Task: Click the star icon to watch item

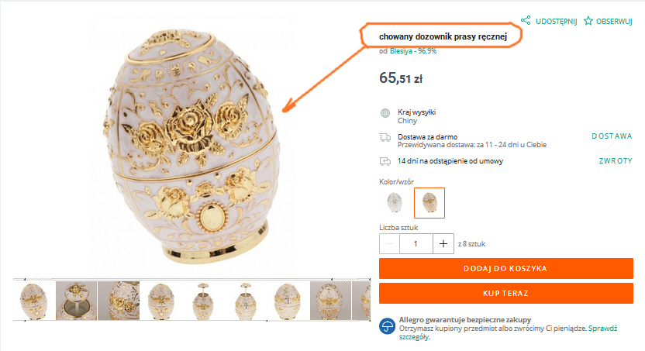Action: pyautogui.click(x=588, y=21)
